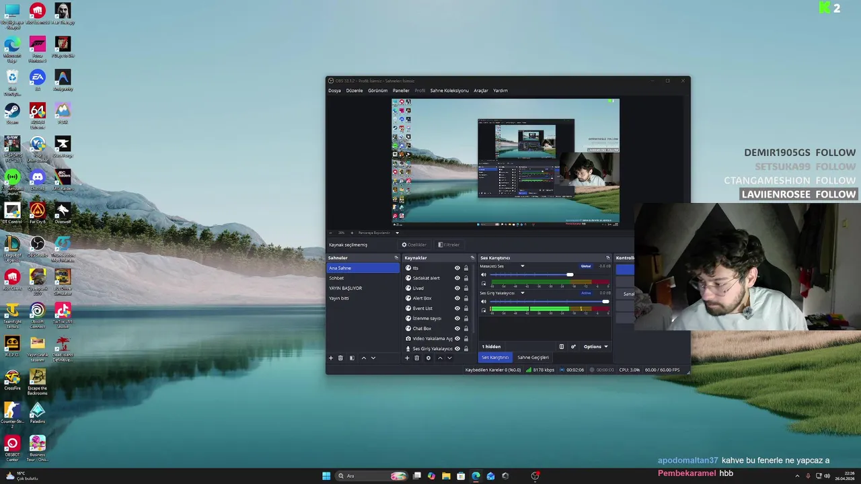861x484 pixels.
Task: Launch the Ubisoft Connect desktop icon
Action: click(x=37, y=314)
